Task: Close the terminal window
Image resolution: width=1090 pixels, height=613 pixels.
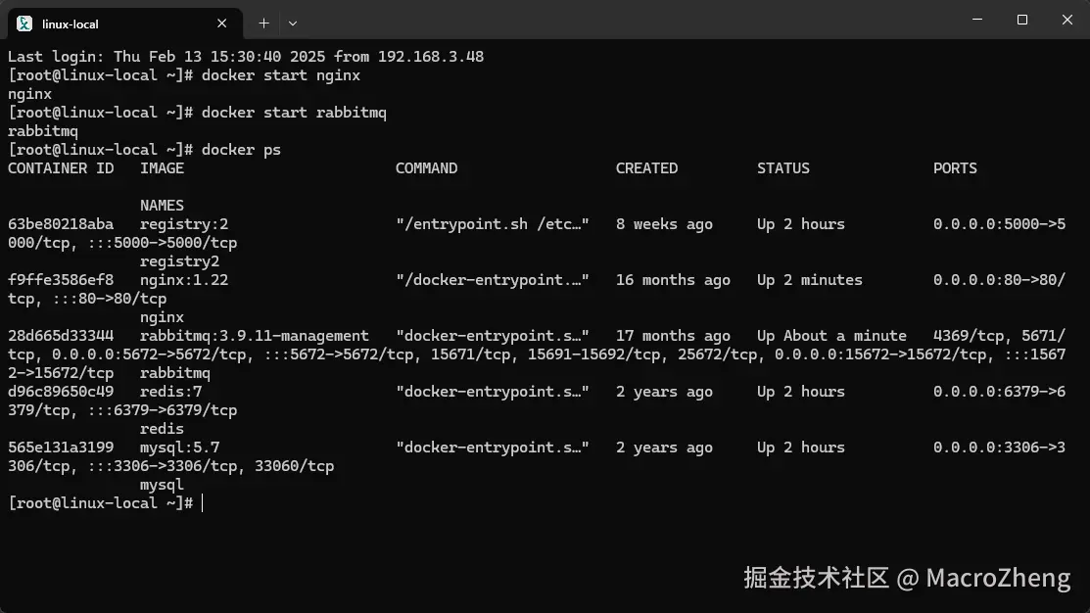Action: coord(1067,20)
